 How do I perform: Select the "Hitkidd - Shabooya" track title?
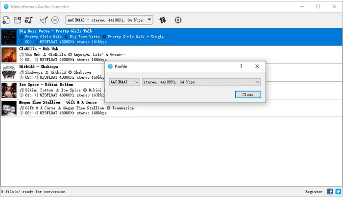point(39,66)
